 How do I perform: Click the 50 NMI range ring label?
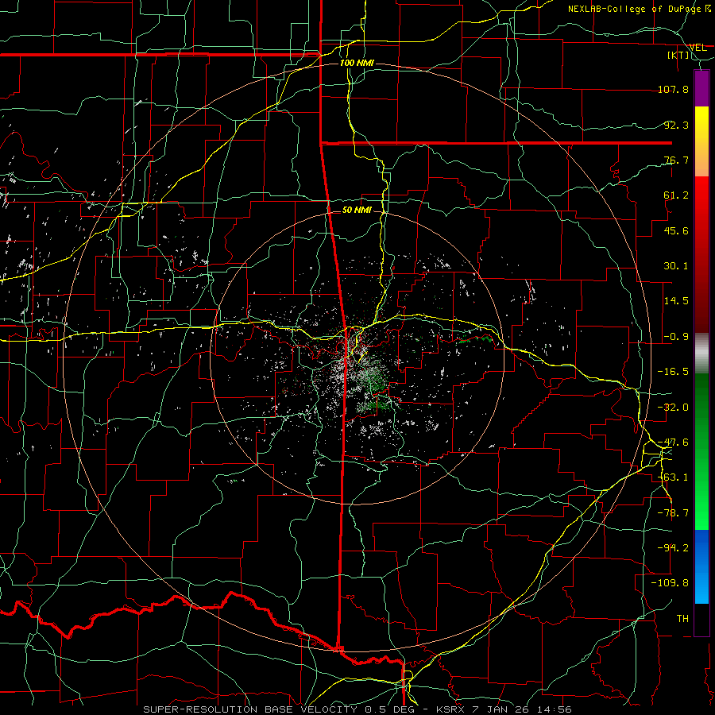[357, 210]
